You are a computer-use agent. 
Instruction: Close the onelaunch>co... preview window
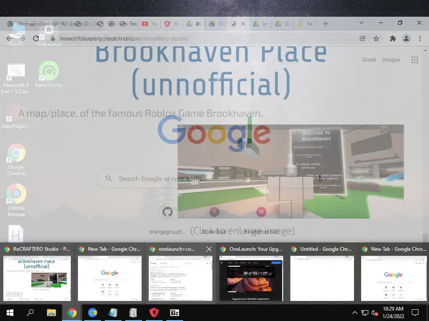click(209, 249)
